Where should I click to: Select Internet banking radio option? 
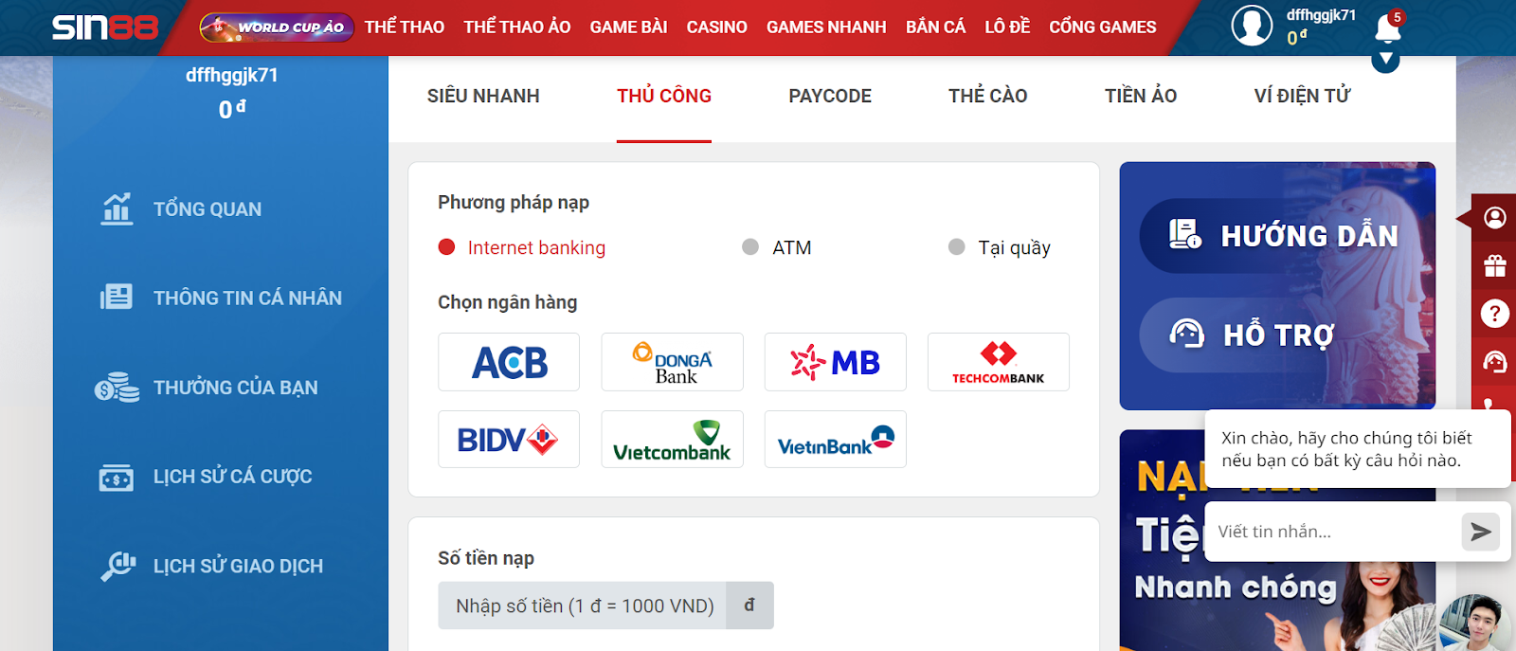tap(447, 247)
